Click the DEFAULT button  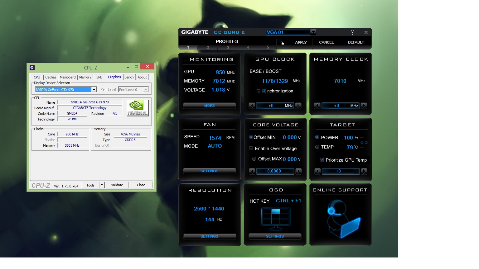point(356,42)
